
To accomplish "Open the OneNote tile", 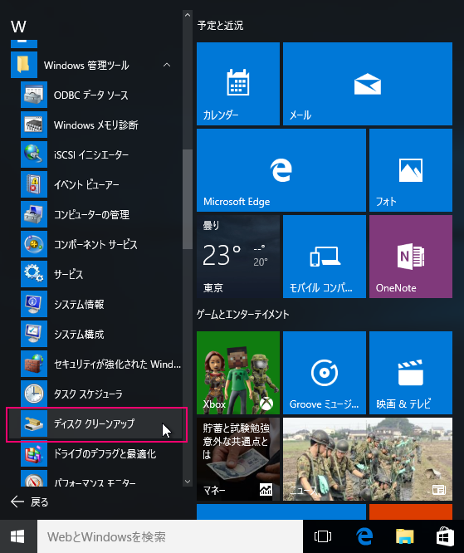I will point(411,257).
